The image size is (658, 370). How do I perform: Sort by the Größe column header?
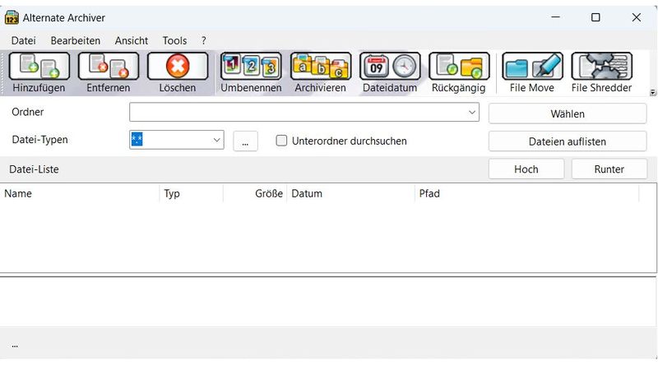tap(255, 193)
